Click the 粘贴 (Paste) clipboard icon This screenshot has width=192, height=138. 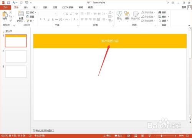[5, 14]
